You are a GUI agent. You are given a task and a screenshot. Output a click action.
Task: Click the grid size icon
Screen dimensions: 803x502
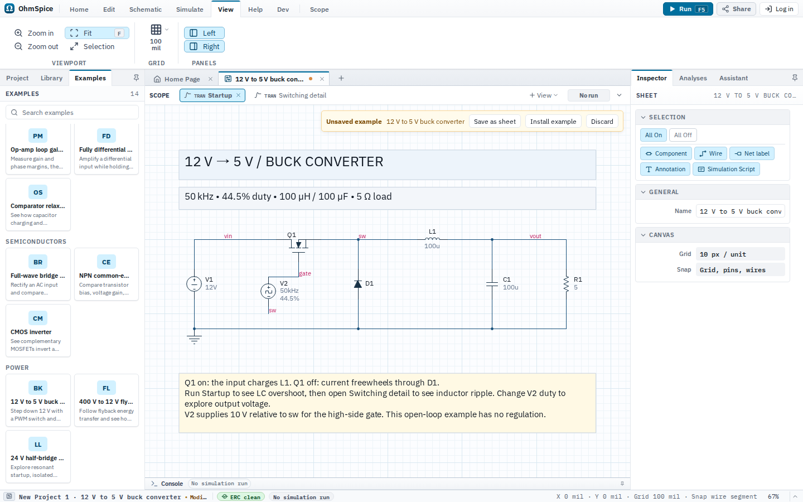click(x=156, y=30)
